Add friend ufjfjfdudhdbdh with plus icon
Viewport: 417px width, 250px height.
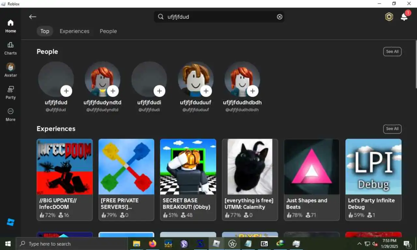pyautogui.click(x=252, y=91)
